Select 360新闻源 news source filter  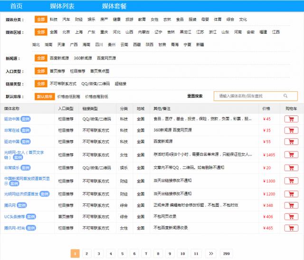(83, 58)
